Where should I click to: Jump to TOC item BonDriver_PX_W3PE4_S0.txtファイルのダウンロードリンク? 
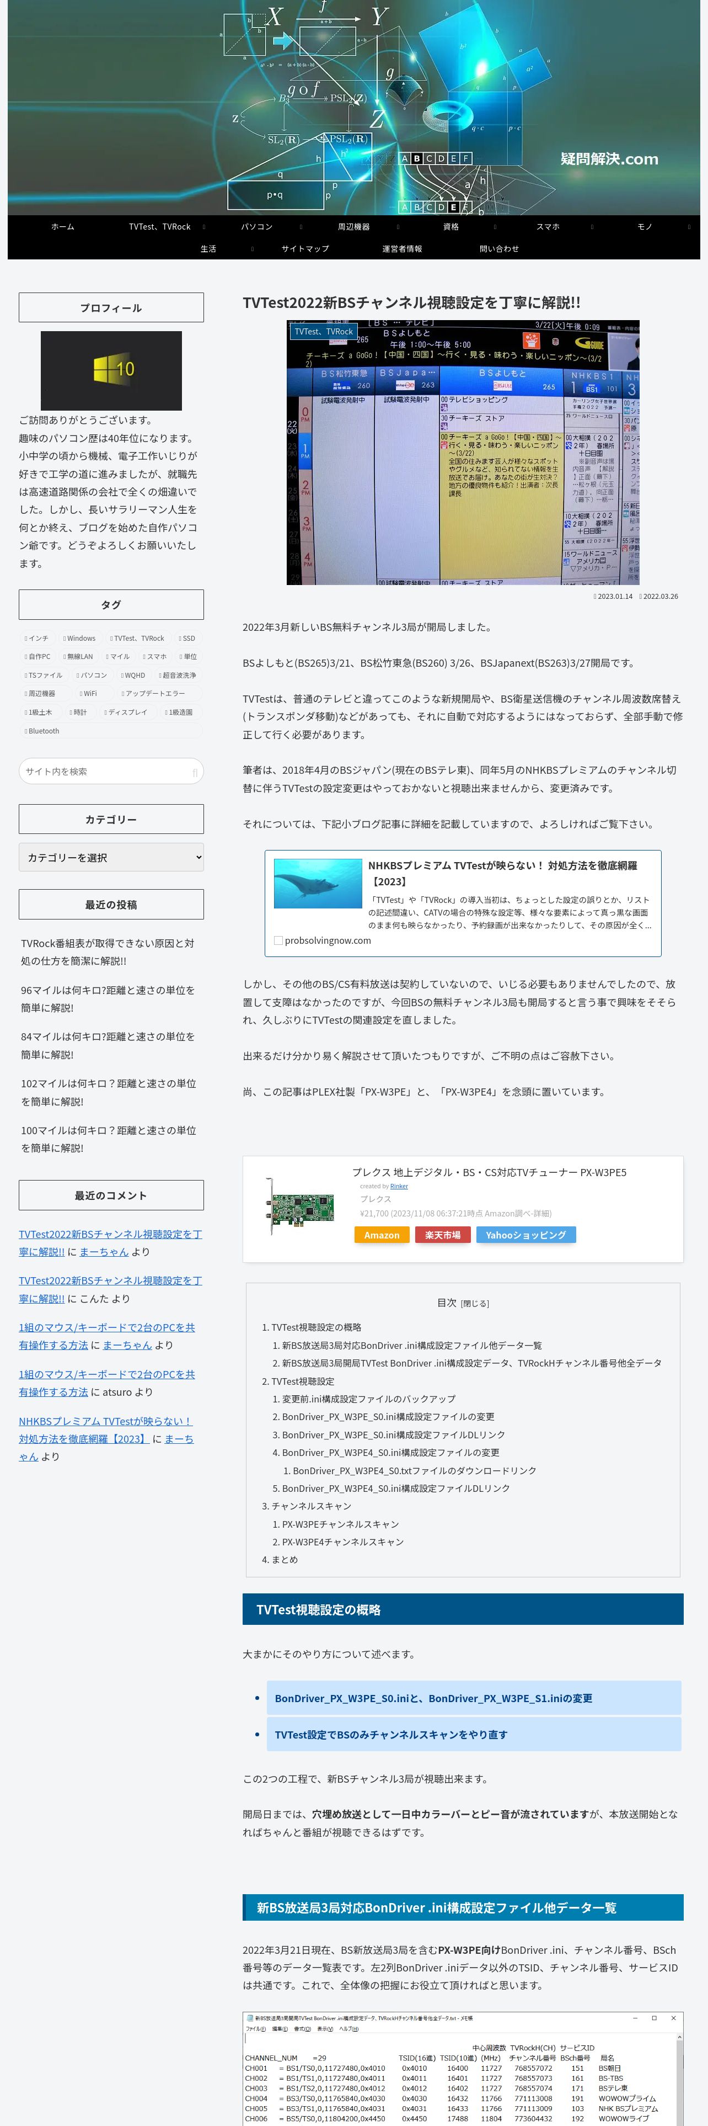click(x=415, y=1471)
